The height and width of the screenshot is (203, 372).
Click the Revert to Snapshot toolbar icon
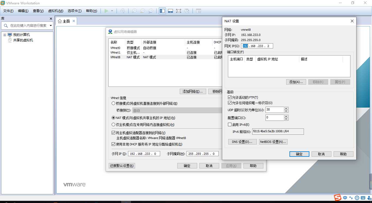[x=142, y=11]
